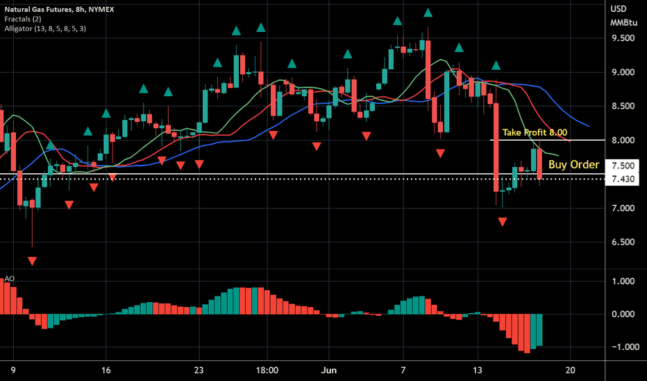Click the 9.000 price scale value
Viewport: 647px width, 381px height.
623,73
